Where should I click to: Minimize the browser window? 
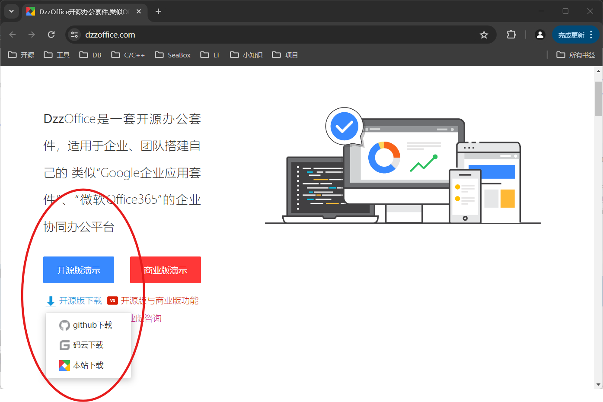point(541,11)
